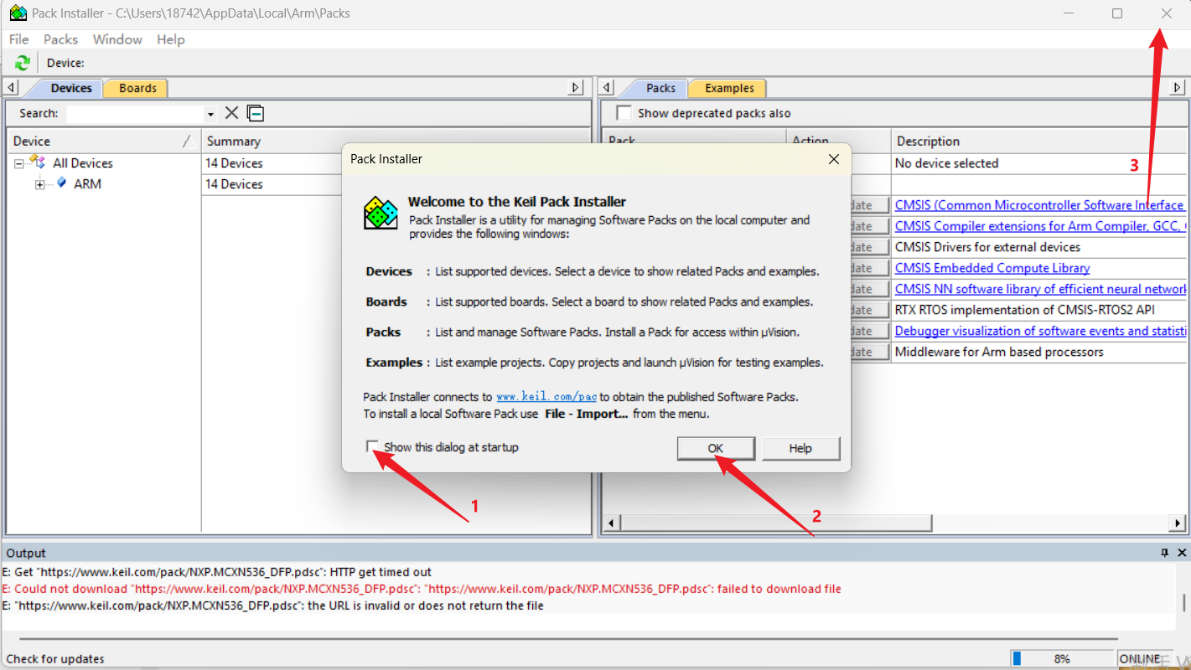The height and width of the screenshot is (670, 1191).
Task: Focus the device Search input field
Action: click(x=137, y=114)
